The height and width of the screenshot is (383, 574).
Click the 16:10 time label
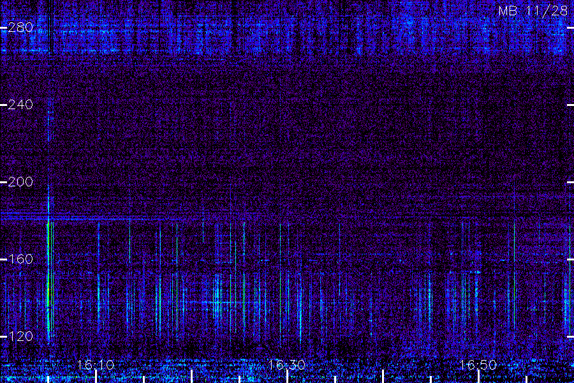pyautogui.click(x=96, y=364)
